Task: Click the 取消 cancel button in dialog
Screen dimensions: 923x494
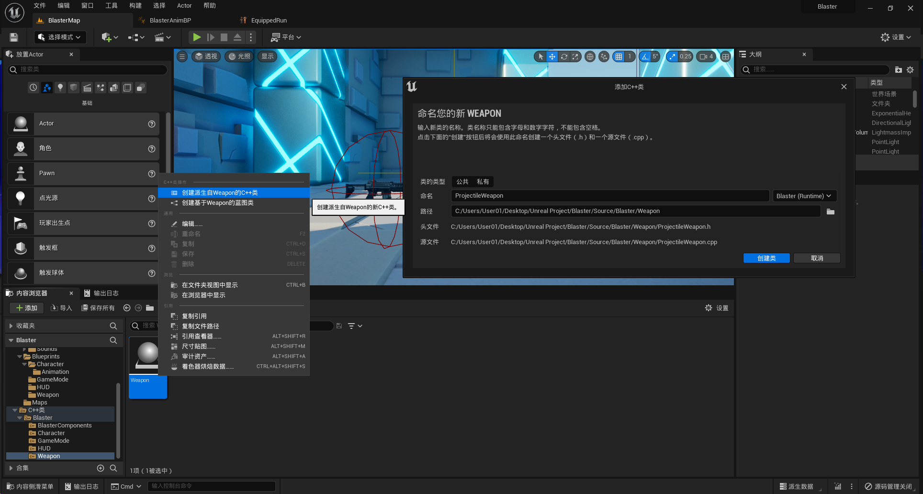Action: point(817,258)
